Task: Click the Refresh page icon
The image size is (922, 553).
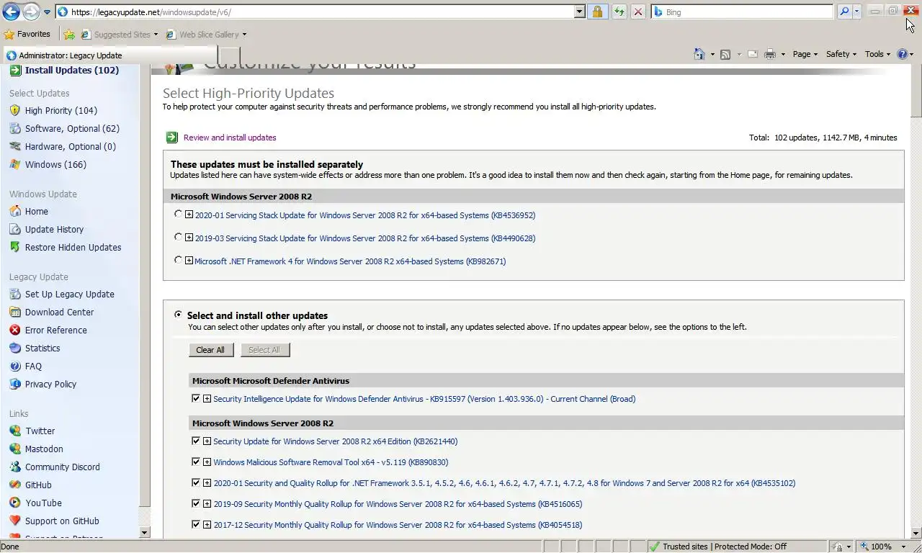Action: point(619,12)
